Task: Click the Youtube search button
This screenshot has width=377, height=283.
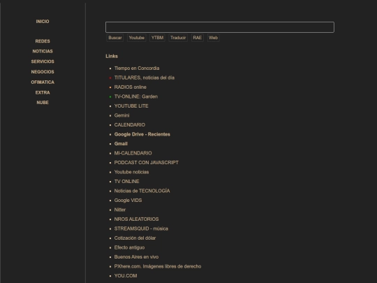Action: (x=137, y=38)
